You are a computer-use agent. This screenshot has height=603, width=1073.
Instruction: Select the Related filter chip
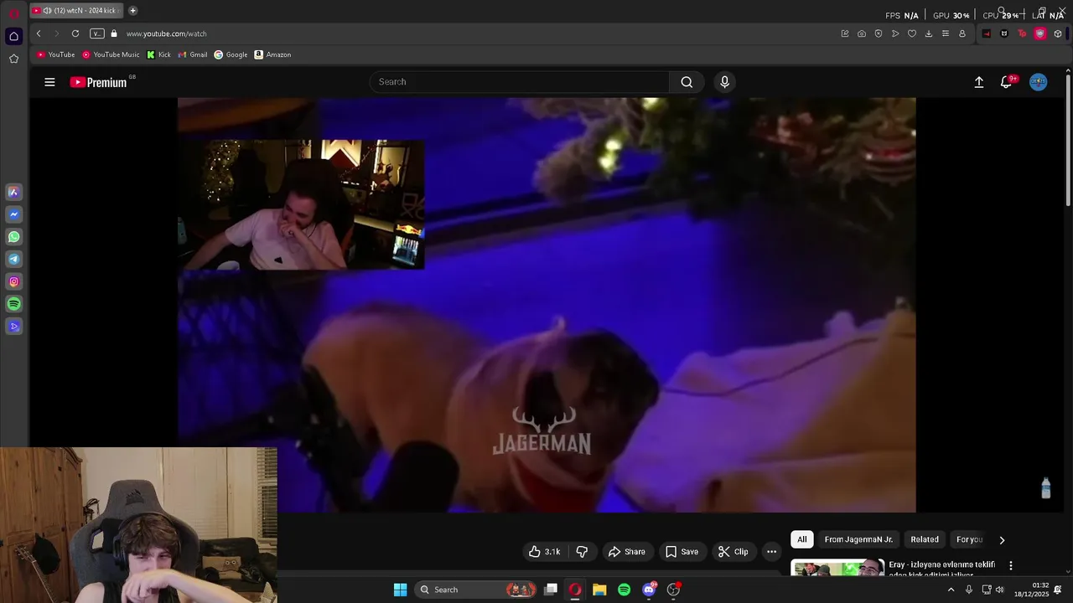coord(925,539)
